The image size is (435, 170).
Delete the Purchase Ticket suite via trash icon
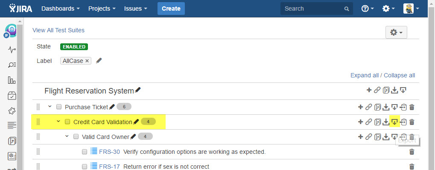pyautogui.click(x=412, y=107)
